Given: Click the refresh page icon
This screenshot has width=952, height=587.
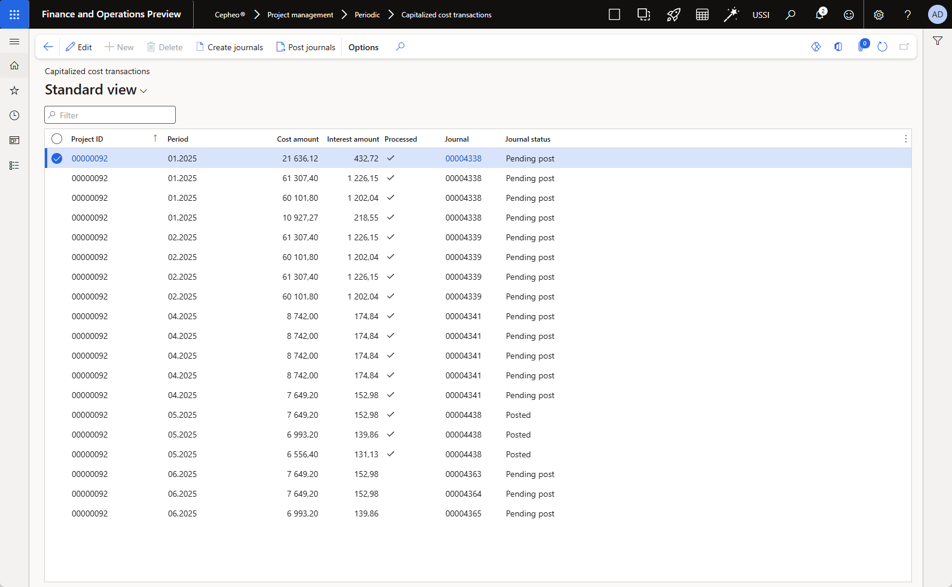Looking at the screenshot, I should (x=882, y=47).
